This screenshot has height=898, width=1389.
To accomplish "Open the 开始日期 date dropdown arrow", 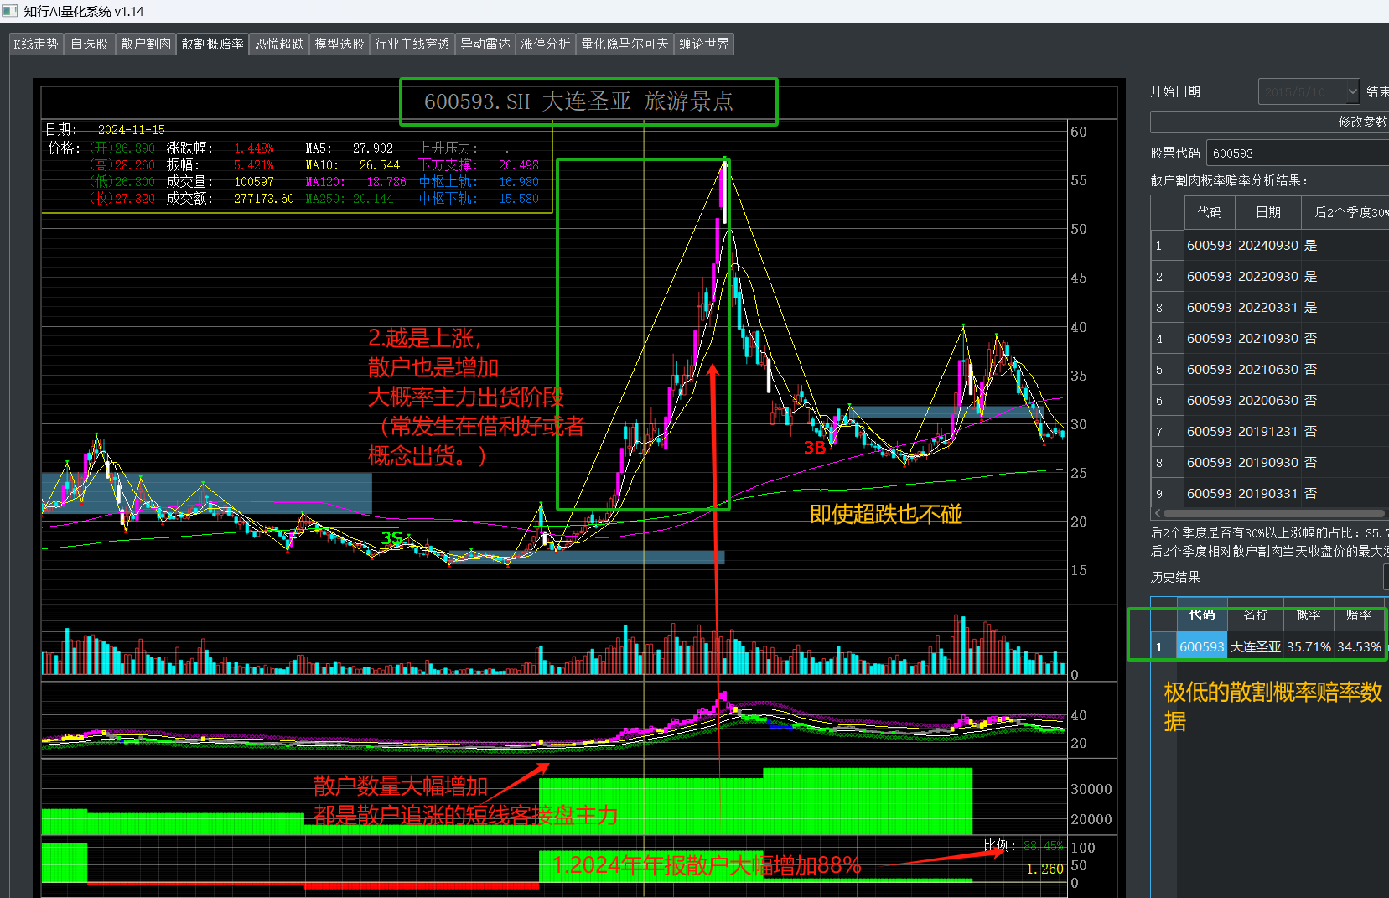I will click(1351, 91).
